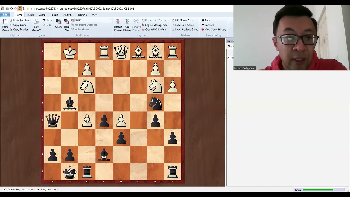Viewport: 350px width, 197px height.
Task: Switch to the Report ribbon tab
Action: point(54,15)
